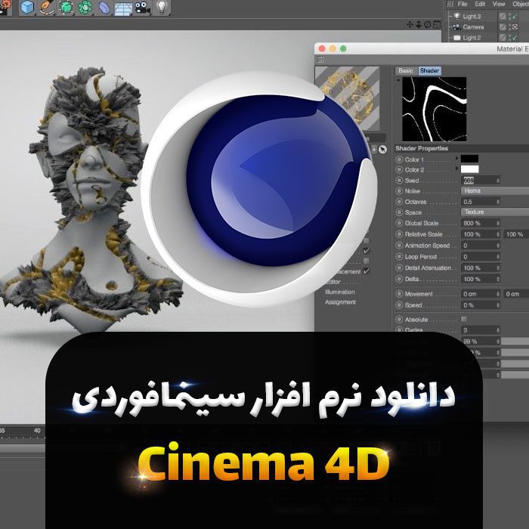Image resolution: width=529 pixels, height=529 pixels.
Task: Select the Spline Pen tool icon
Action: pyautogui.click(x=47, y=8)
